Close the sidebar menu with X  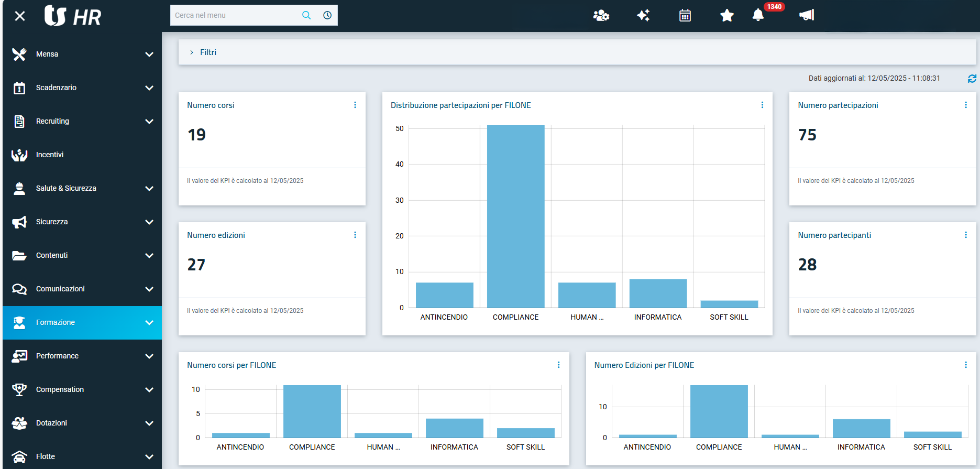(x=20, y=16)
